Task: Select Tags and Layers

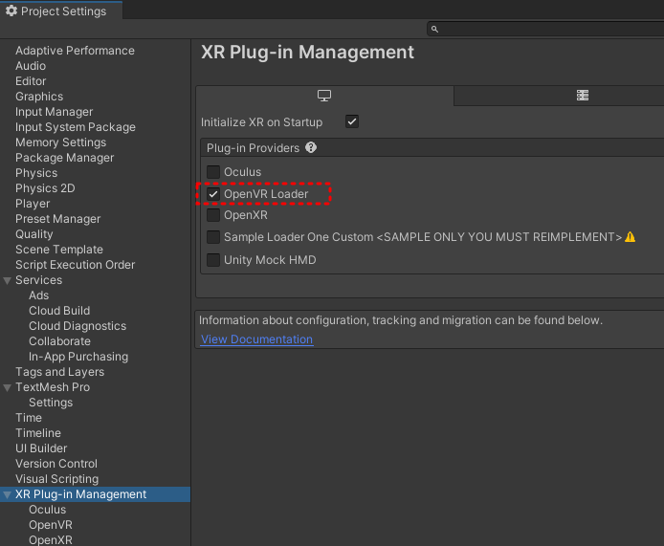Action: click(x=59, y=372)
